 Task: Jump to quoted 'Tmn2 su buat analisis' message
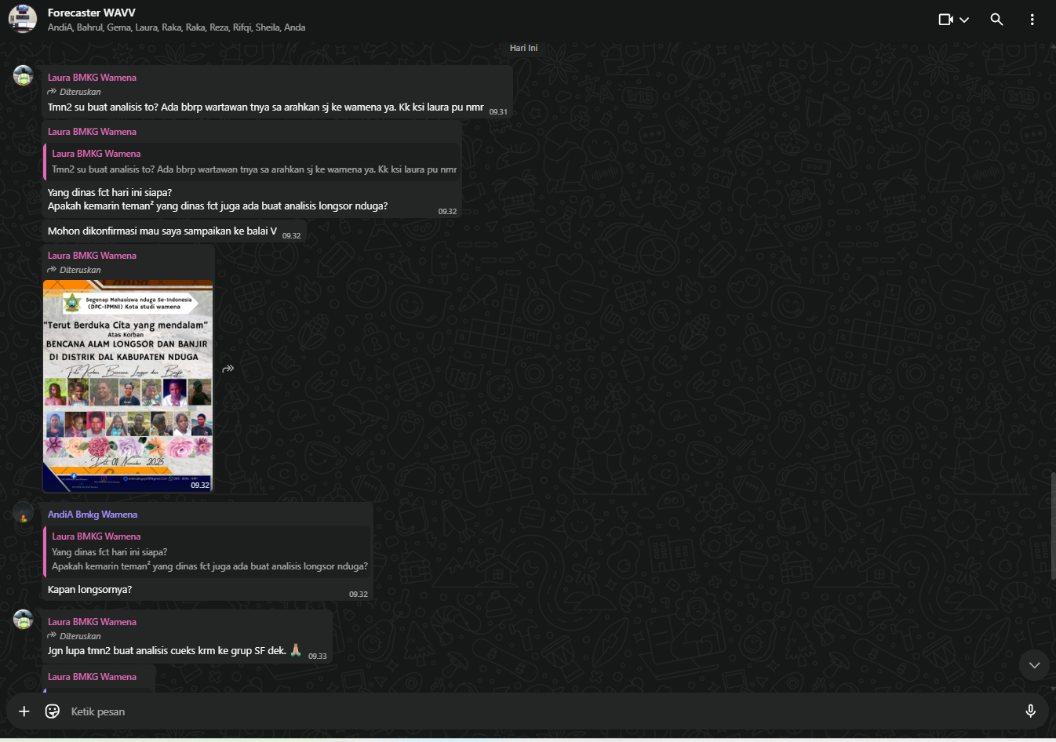tap(253, 162)
